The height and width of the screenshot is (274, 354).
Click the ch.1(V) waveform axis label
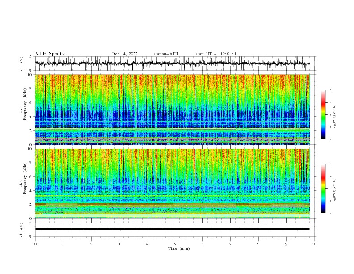21,64
